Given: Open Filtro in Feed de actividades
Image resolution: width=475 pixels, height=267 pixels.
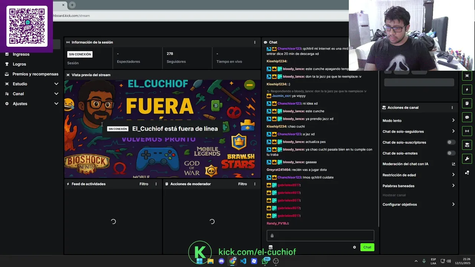Looking at the screenshot, I should [144, 184].
